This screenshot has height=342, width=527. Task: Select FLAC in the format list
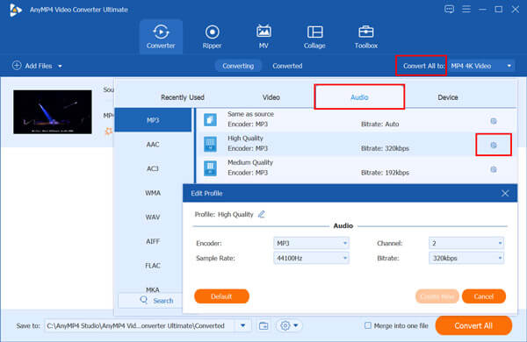[153, 266]
